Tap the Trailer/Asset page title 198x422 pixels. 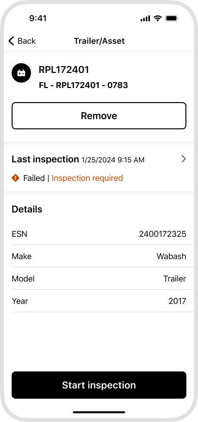[x=99, y=41]
